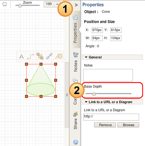Click the comments speech bubble icon
This screenshot has width=145, height=146.
point(75,81)
